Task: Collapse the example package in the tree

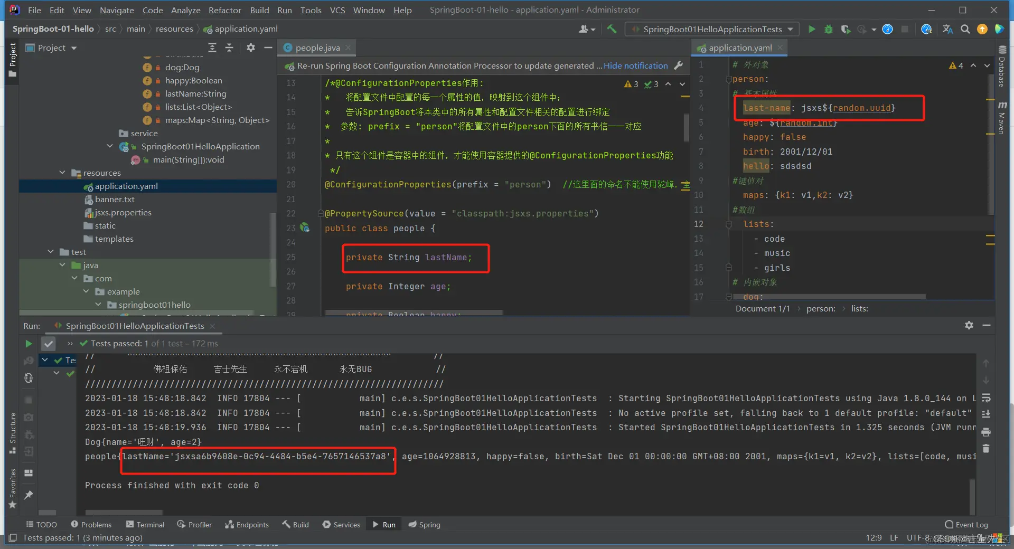Action: coord(86,291)
